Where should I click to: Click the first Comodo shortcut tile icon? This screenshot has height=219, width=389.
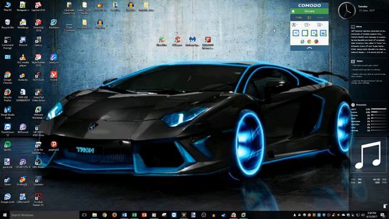296,33
